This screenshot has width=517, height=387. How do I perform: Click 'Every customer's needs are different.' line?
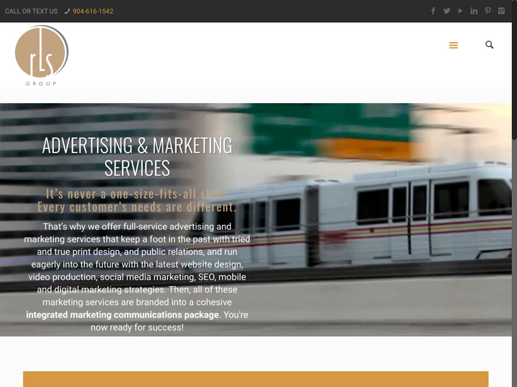(137, 207)
